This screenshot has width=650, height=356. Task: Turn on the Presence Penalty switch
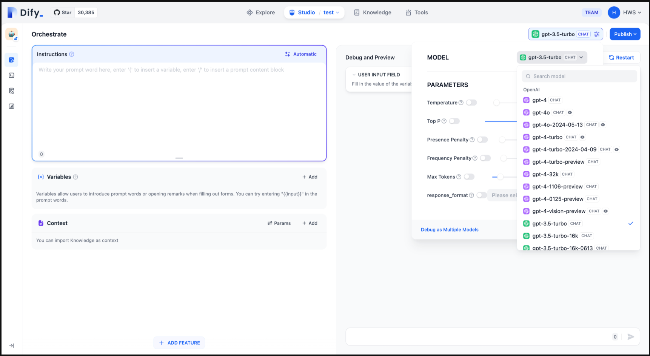482,140
